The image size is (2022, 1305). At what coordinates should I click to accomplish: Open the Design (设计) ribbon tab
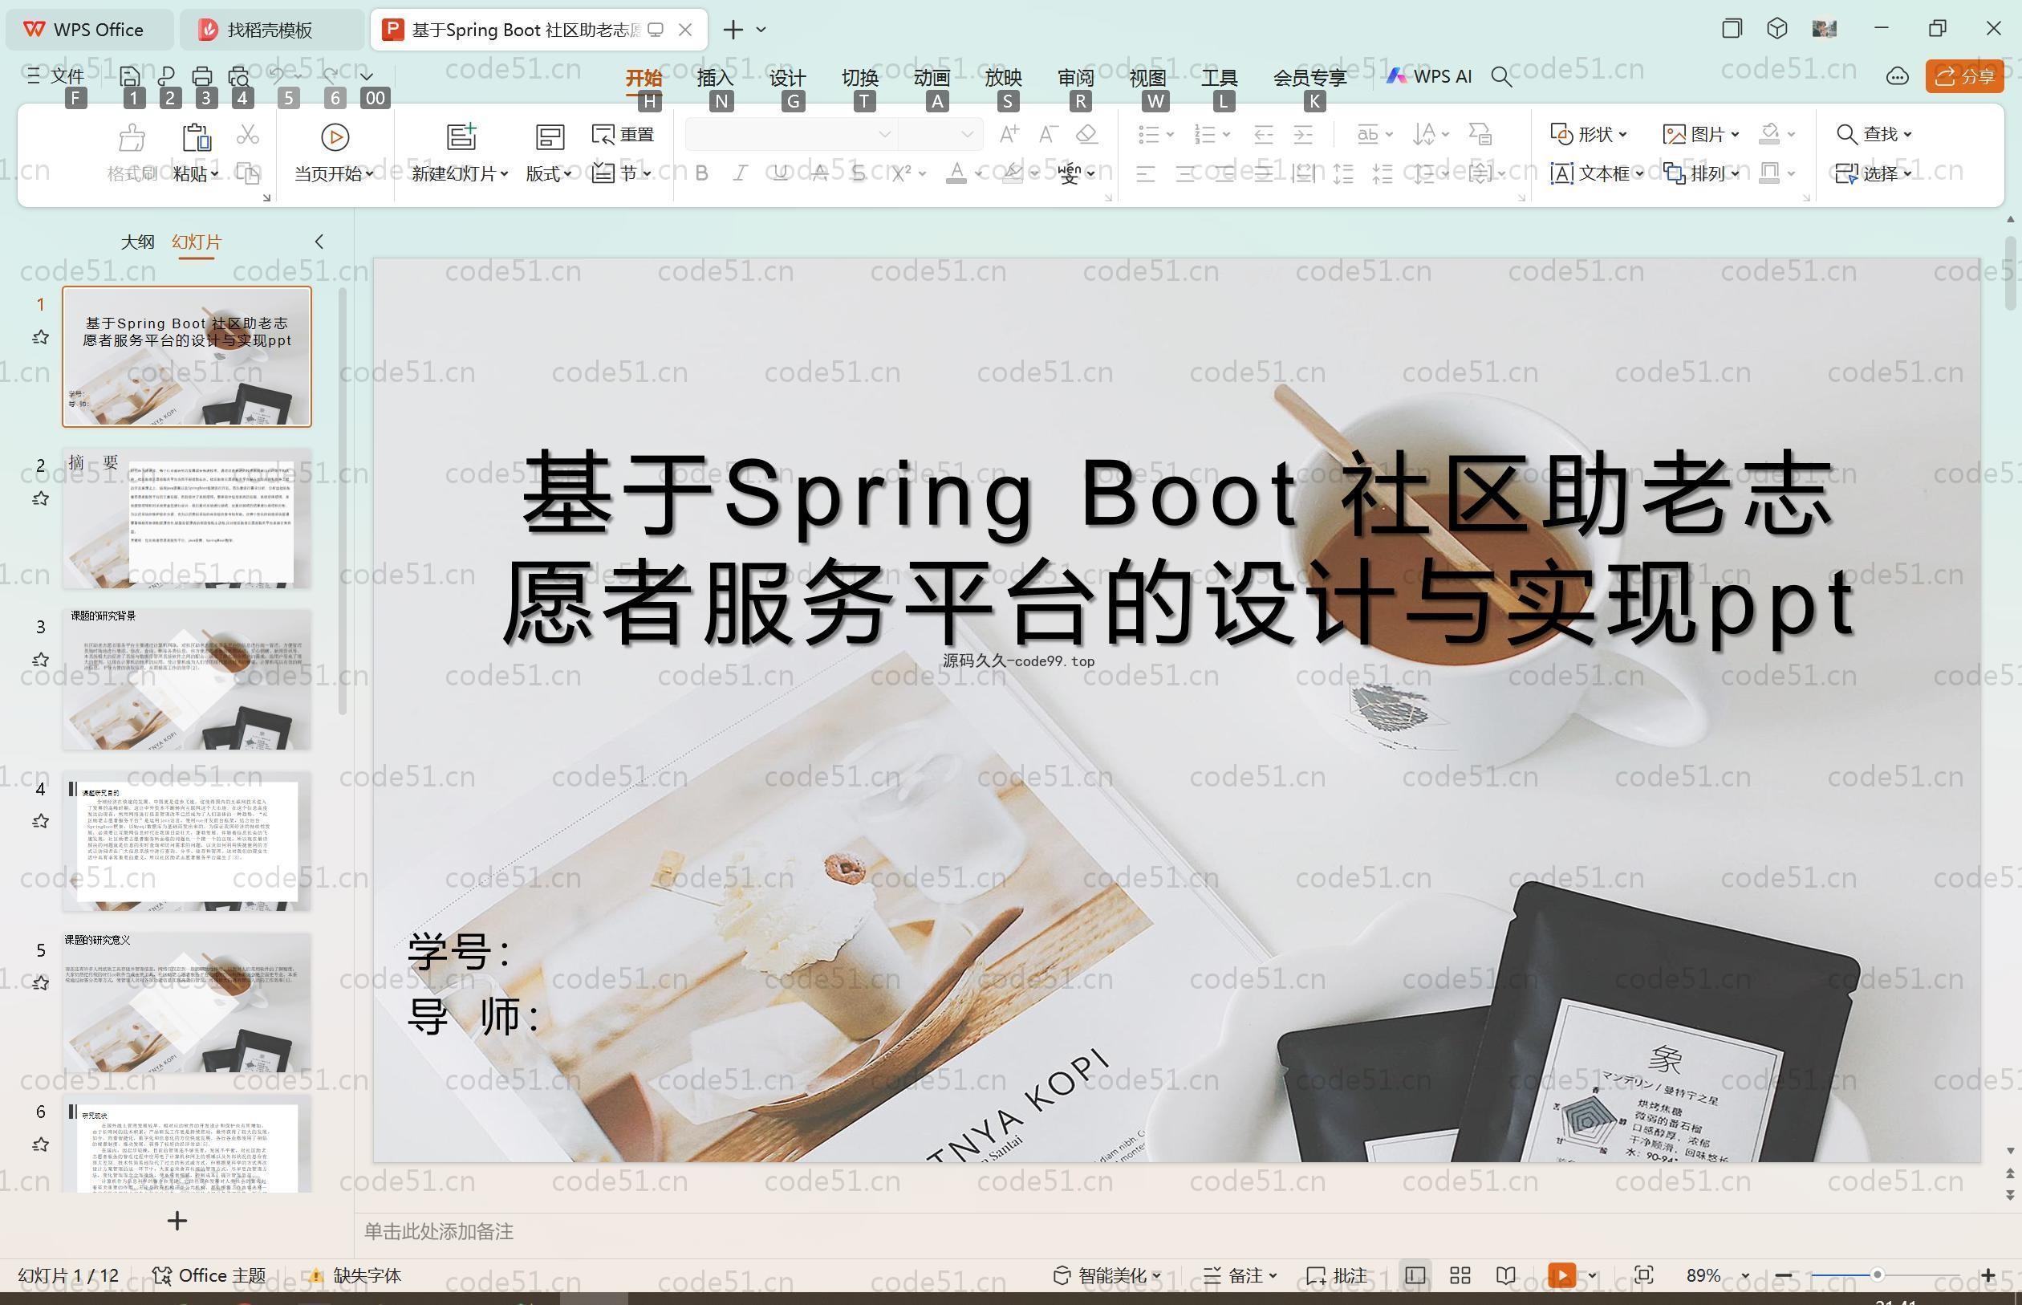(x=787, y=78)
